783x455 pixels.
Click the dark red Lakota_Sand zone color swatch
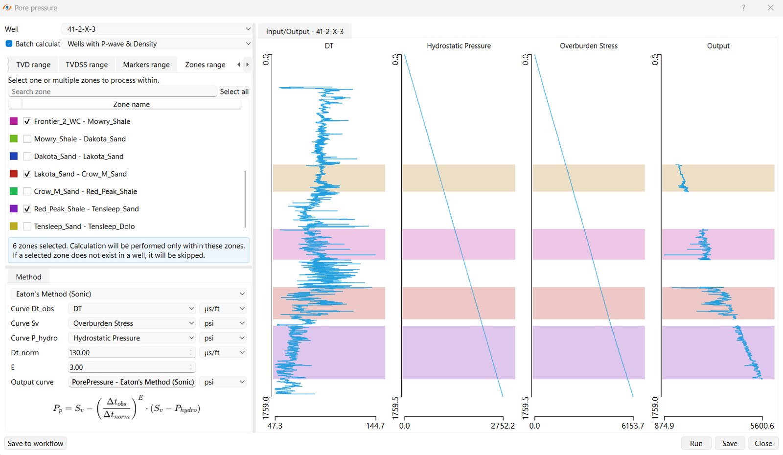[14, 174]
